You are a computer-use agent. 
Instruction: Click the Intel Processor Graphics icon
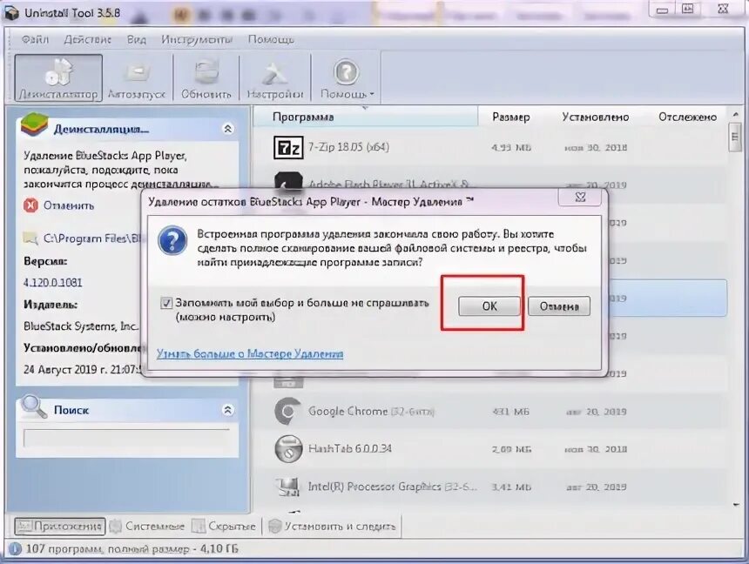288,487
